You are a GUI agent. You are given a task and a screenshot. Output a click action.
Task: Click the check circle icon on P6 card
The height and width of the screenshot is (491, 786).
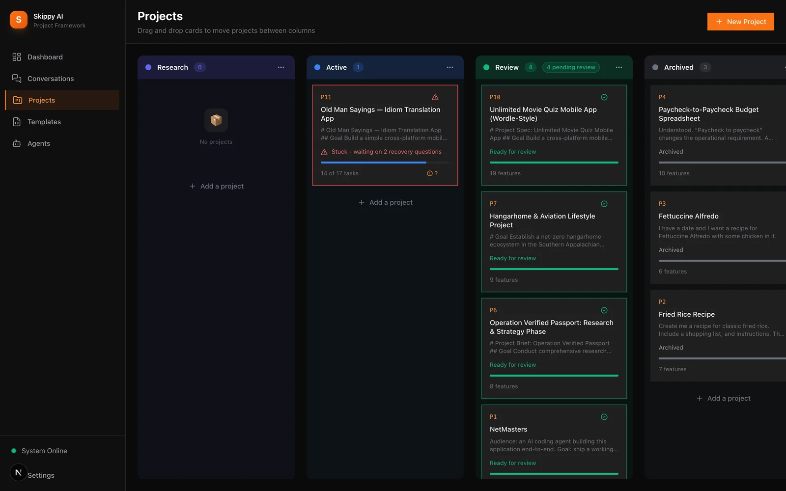point(604,310)
